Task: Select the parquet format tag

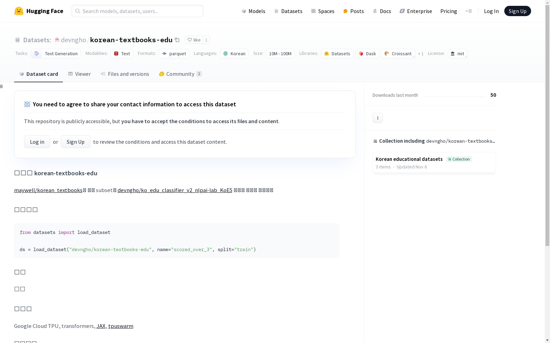Action: point(174,54)
